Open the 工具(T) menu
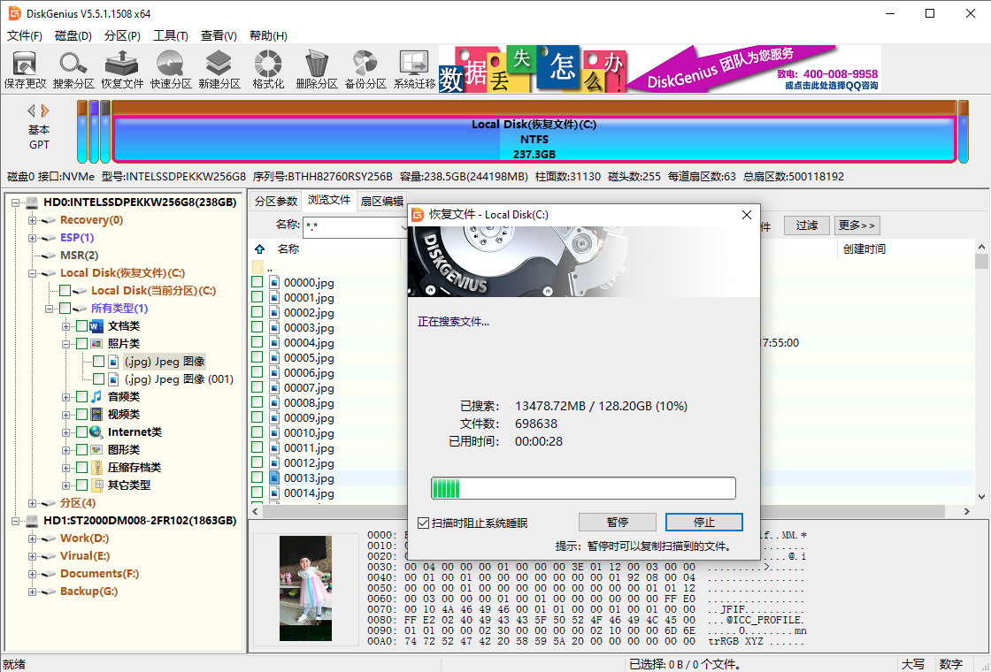The image size is (991, 672). click(171, 36)
